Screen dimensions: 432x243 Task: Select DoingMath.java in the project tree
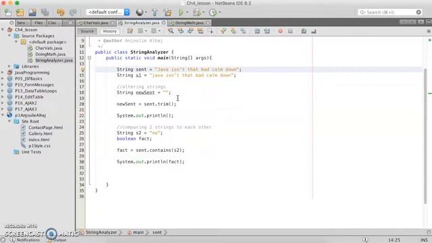pyautogui.click(x=50, y=54)
